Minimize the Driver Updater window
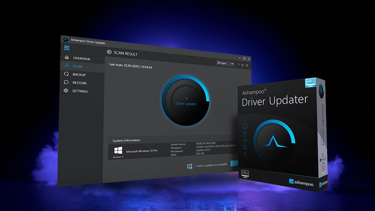 click(x=239, y=58)
